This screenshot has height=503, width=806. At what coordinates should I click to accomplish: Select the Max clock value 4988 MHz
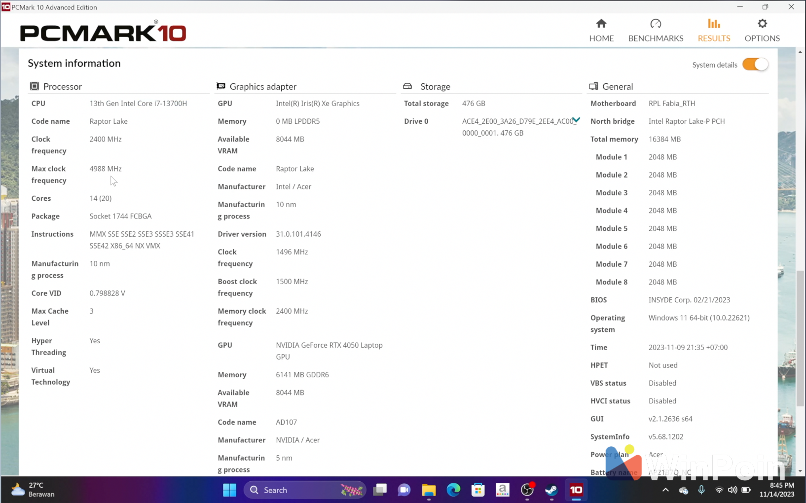coord(106,169)
